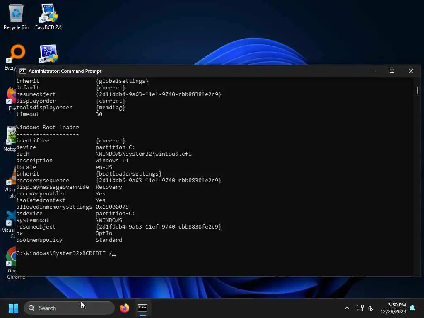Click the Command Prompt vertical scrollbar thumb

417,90
